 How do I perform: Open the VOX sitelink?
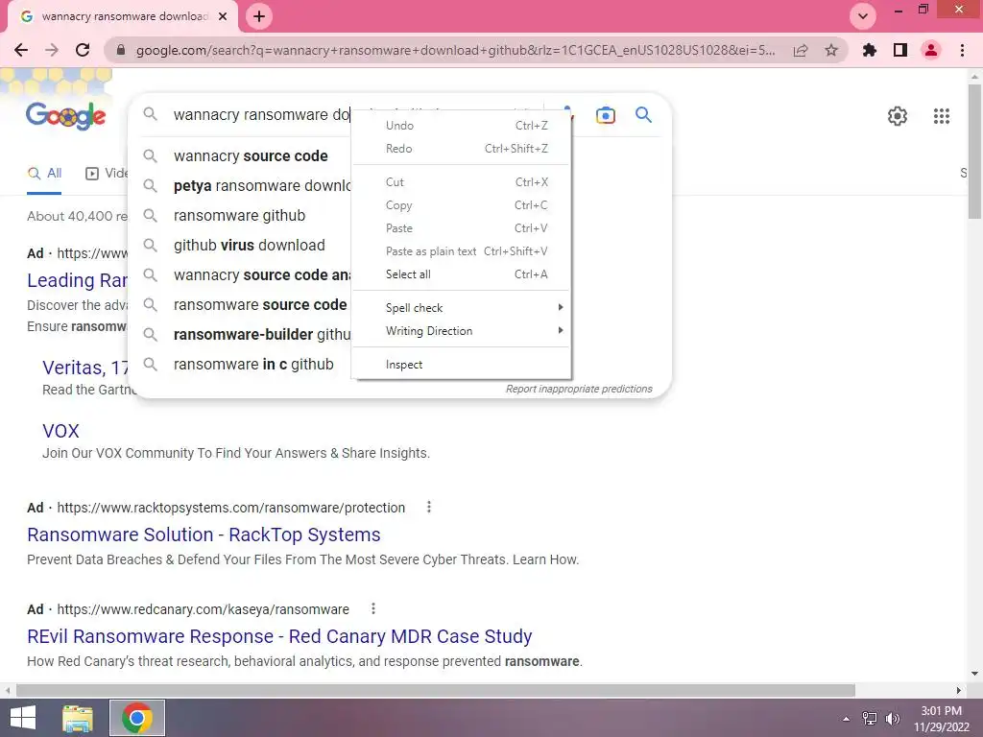tap(60, 431)
